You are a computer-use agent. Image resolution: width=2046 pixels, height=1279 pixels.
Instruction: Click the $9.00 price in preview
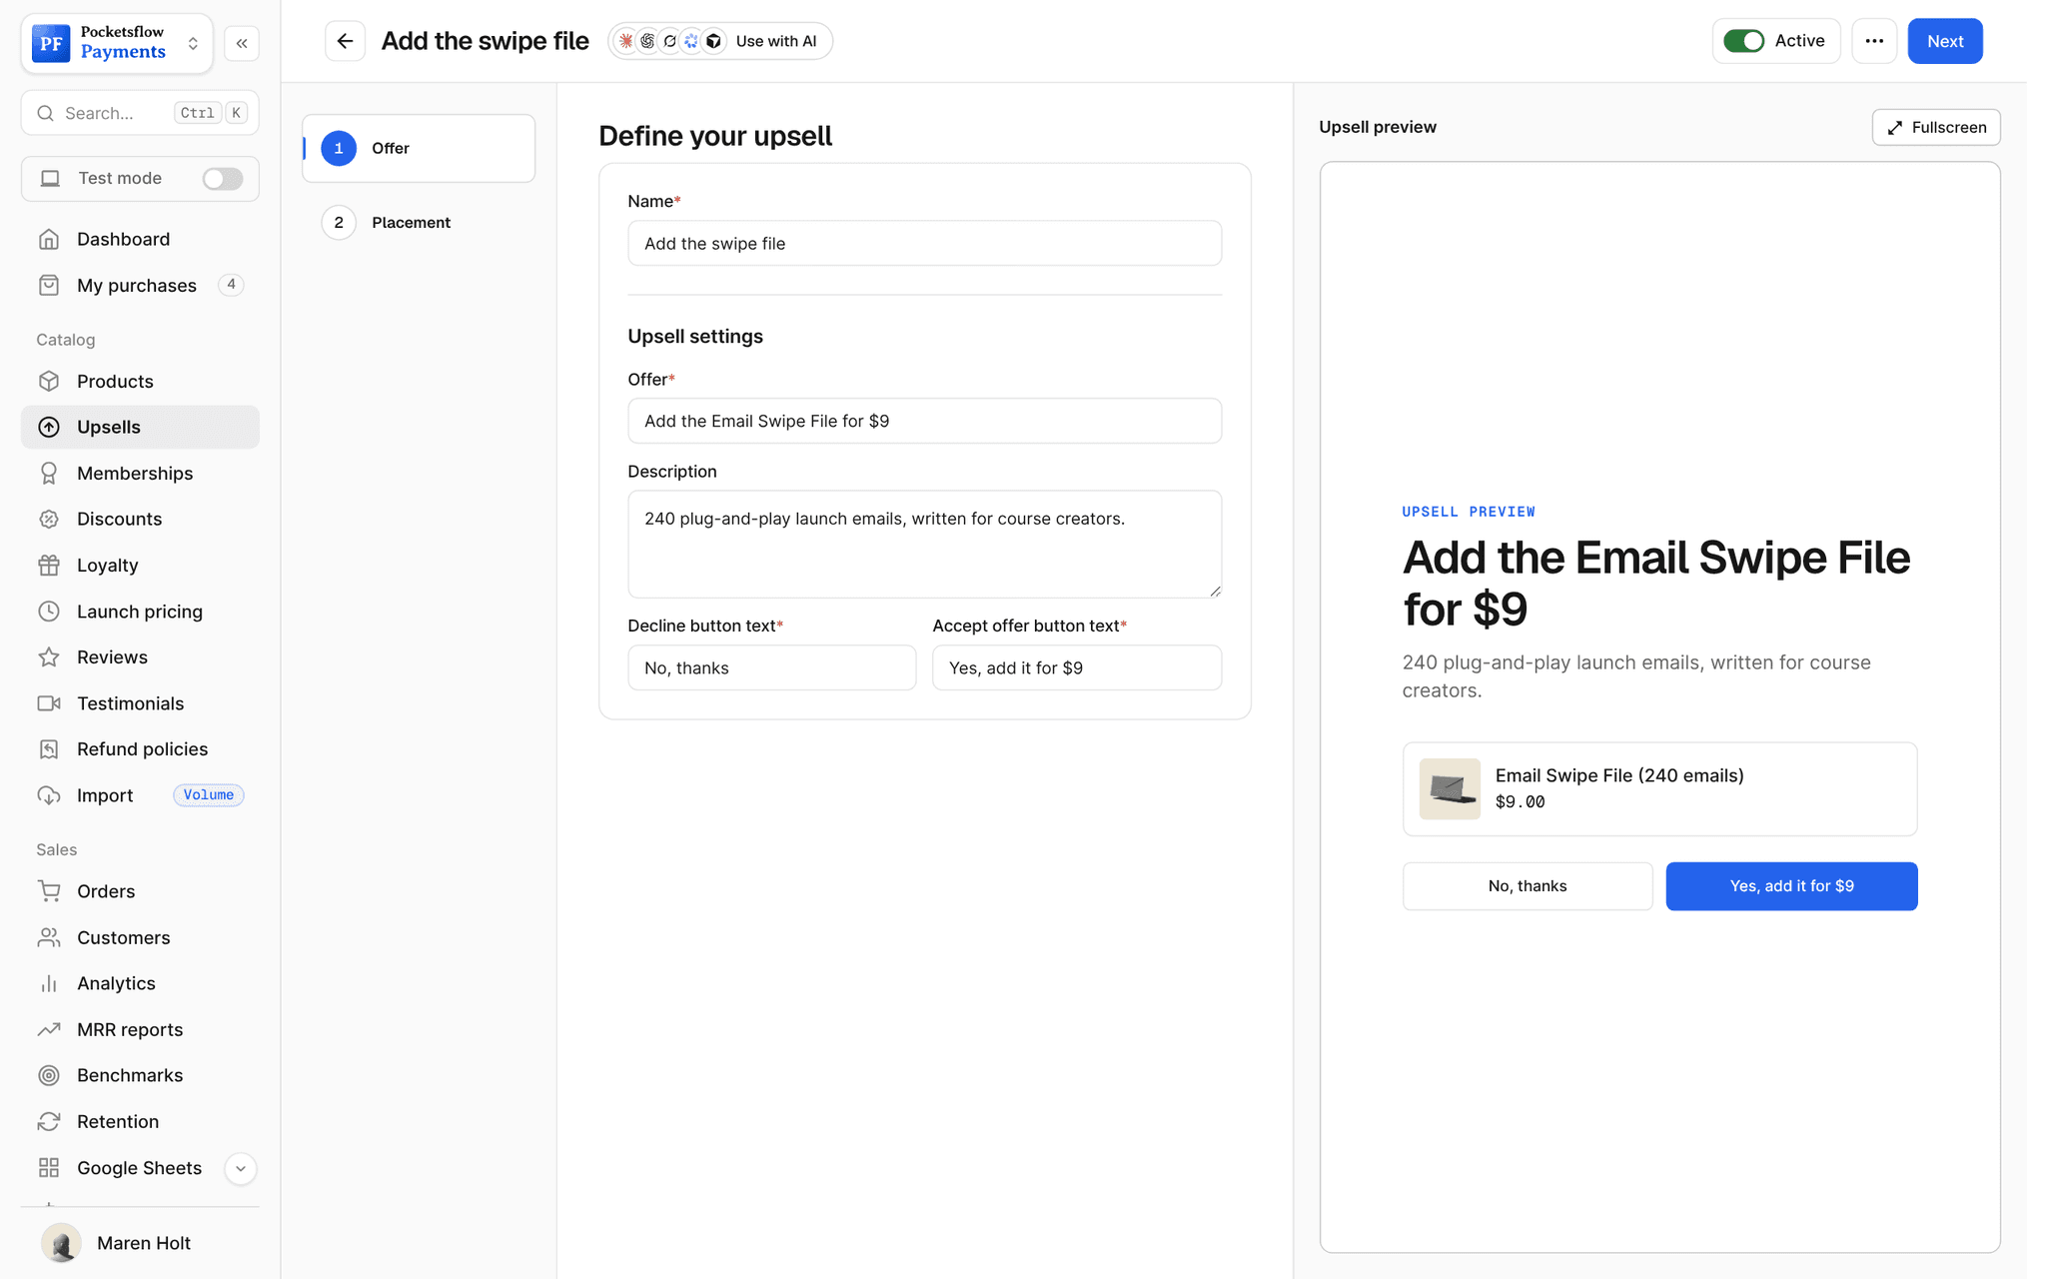coord(1520,801)
